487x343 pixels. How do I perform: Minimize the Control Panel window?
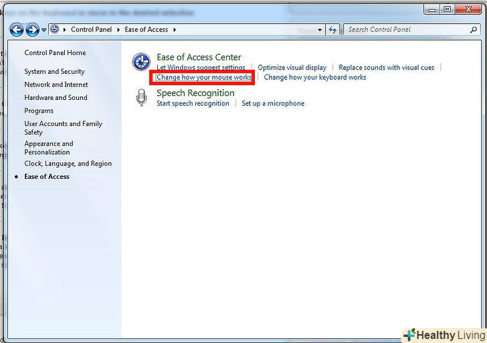(431, 9)
